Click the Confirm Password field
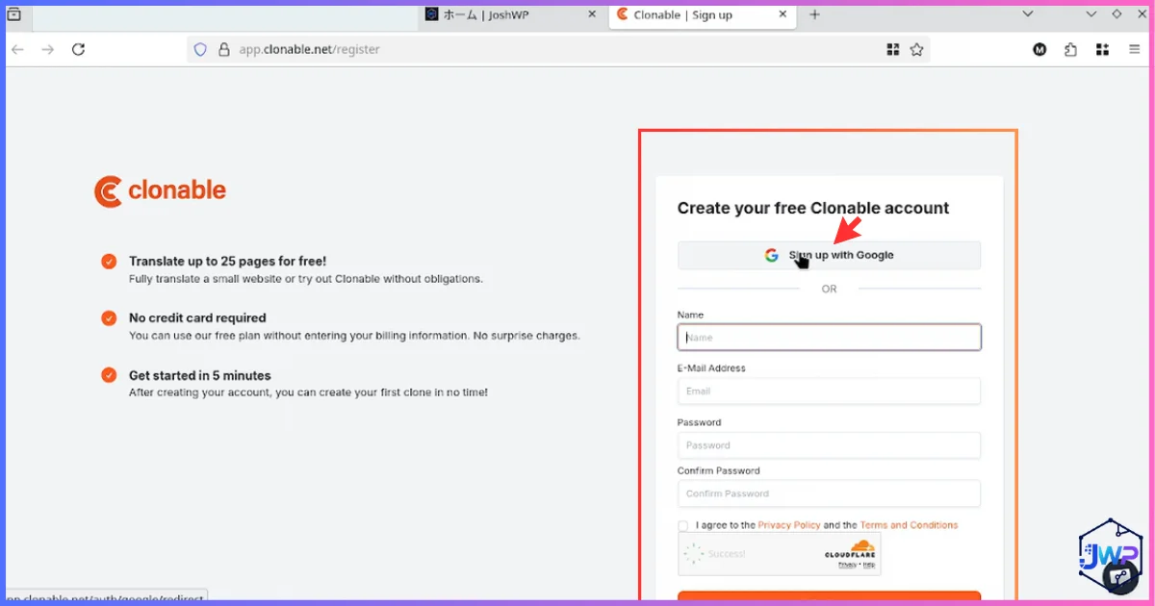The width and height of the screenshot is (1155, 606). tap(829, 493)
